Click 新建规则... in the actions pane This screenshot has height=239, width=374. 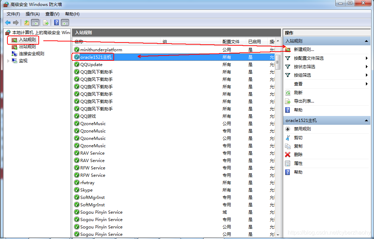[304, 50]
